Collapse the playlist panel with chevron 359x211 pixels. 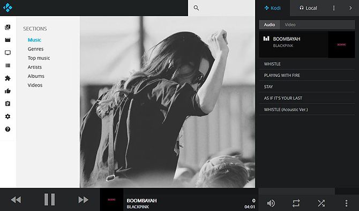pos(350,8)
